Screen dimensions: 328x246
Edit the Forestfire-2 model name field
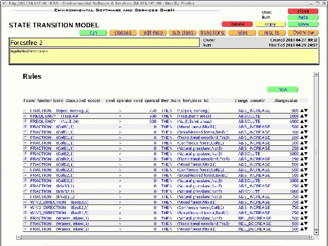click(104, 43)
